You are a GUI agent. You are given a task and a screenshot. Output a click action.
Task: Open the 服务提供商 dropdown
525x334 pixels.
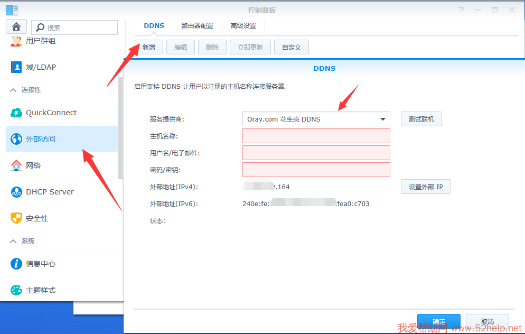coord(316,119)
